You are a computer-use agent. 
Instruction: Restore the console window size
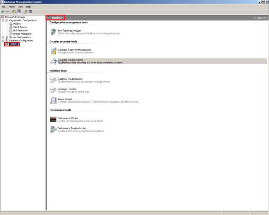pos(263,2)
